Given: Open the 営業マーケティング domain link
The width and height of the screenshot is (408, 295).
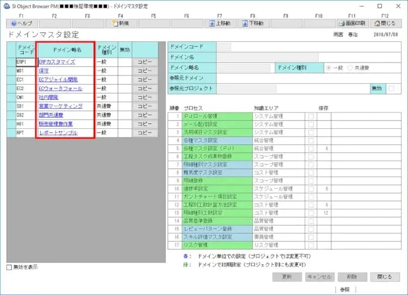Looking at the screenshot, I should [x=60, y=106].
